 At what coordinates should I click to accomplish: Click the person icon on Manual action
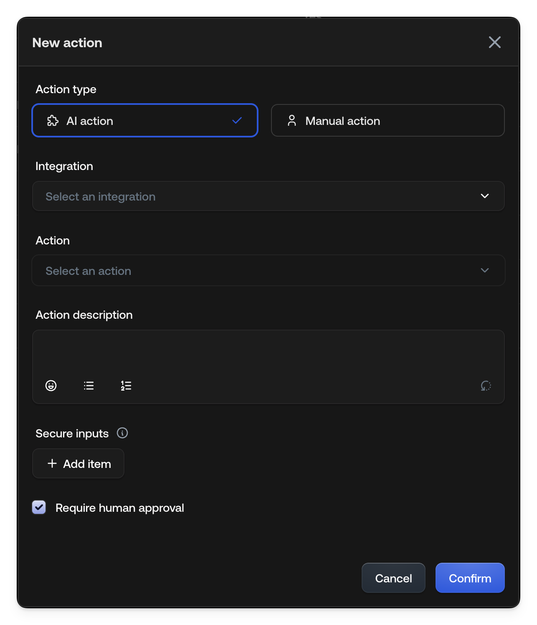pyautogui.click(x=292, y=120)
